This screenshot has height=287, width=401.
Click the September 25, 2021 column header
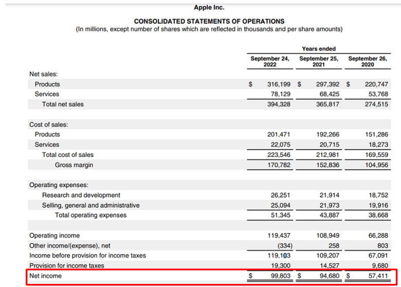tap(319, 62)
